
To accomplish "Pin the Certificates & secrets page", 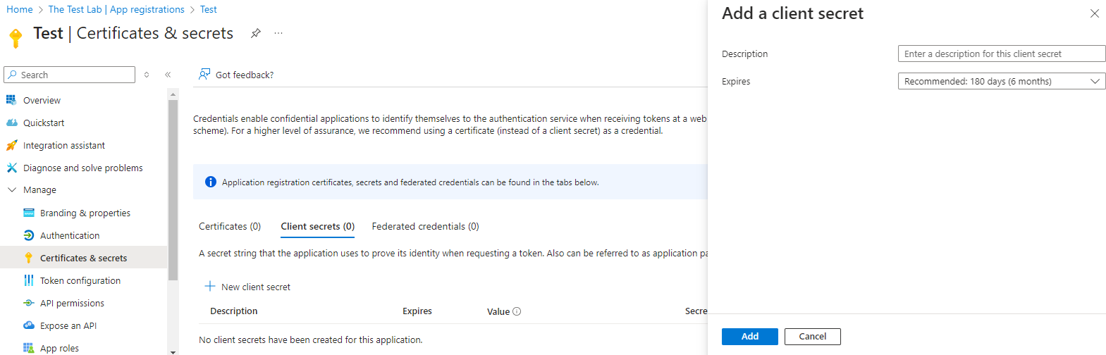I will pos(256,33).
